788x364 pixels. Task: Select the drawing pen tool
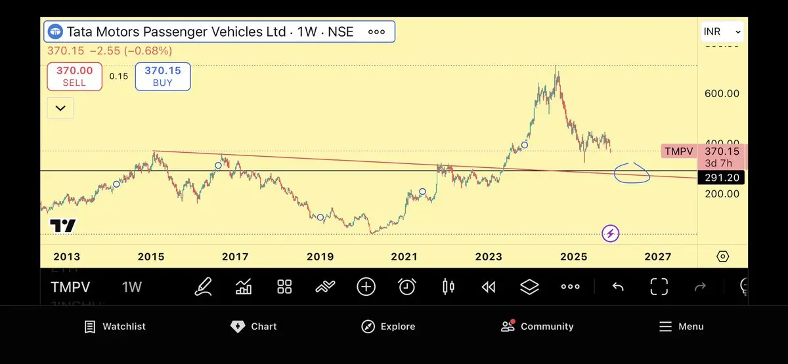(x=204, y=287)
